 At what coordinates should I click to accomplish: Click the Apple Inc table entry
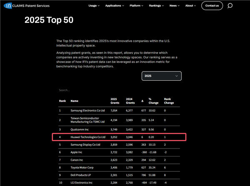tap(77, 152)
